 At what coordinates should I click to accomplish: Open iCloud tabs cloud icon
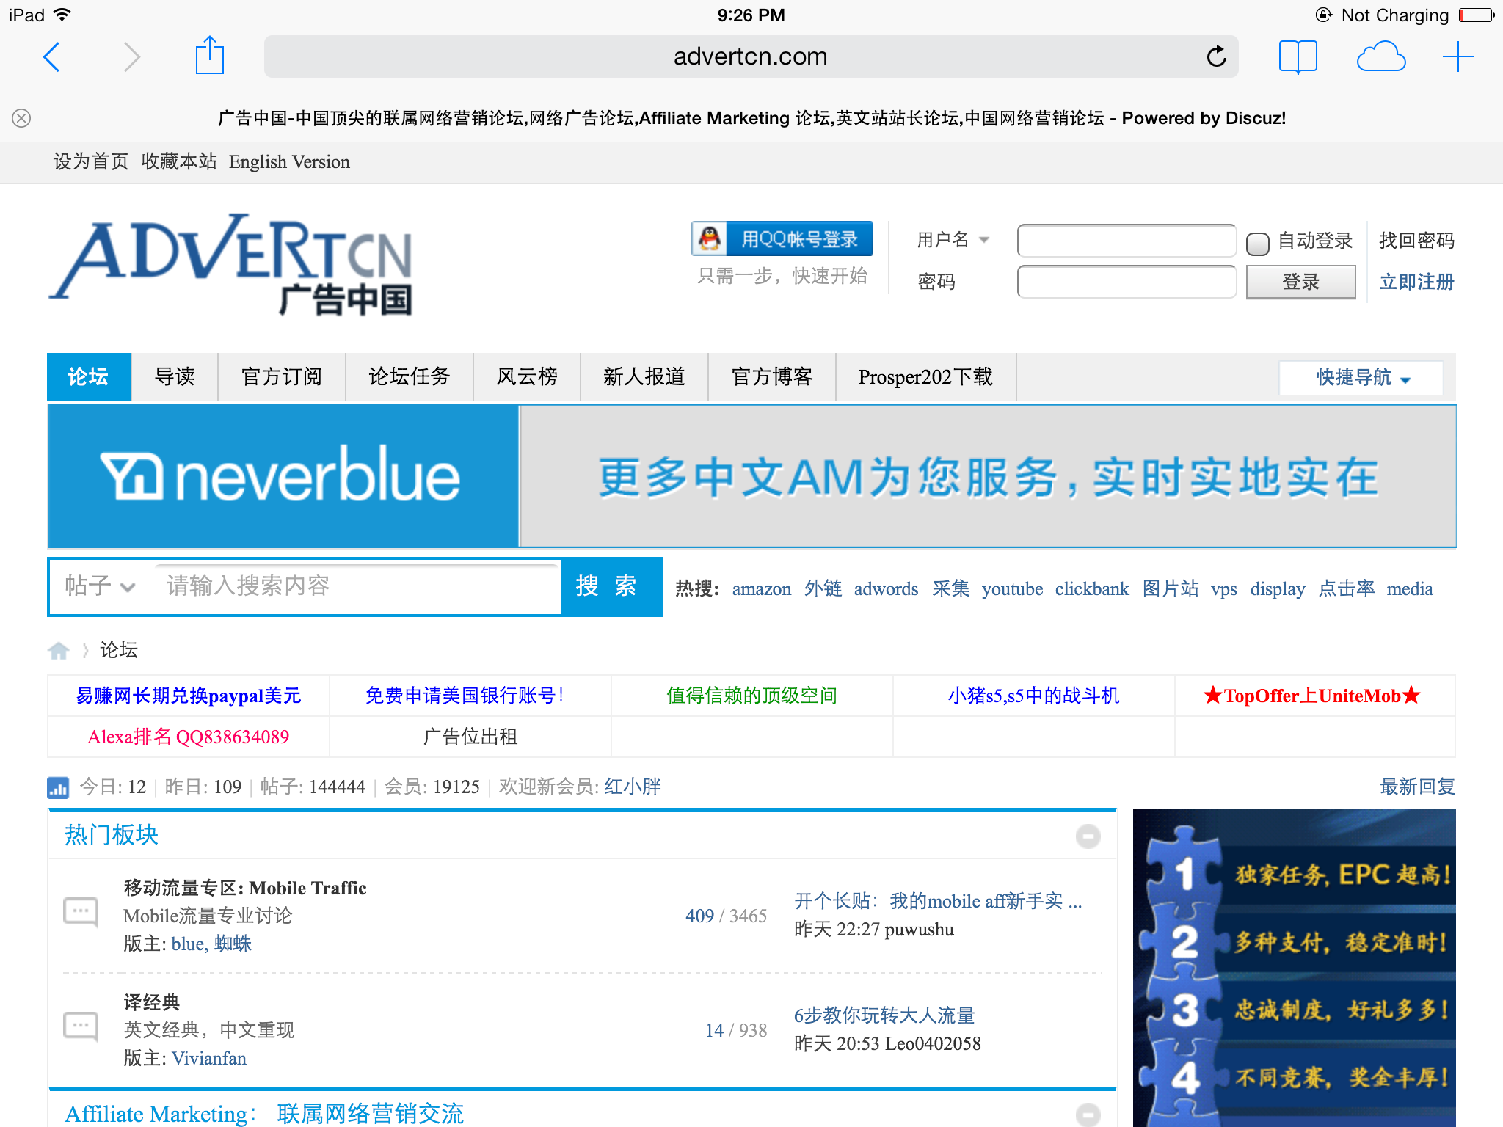(x=1380, y=56)
